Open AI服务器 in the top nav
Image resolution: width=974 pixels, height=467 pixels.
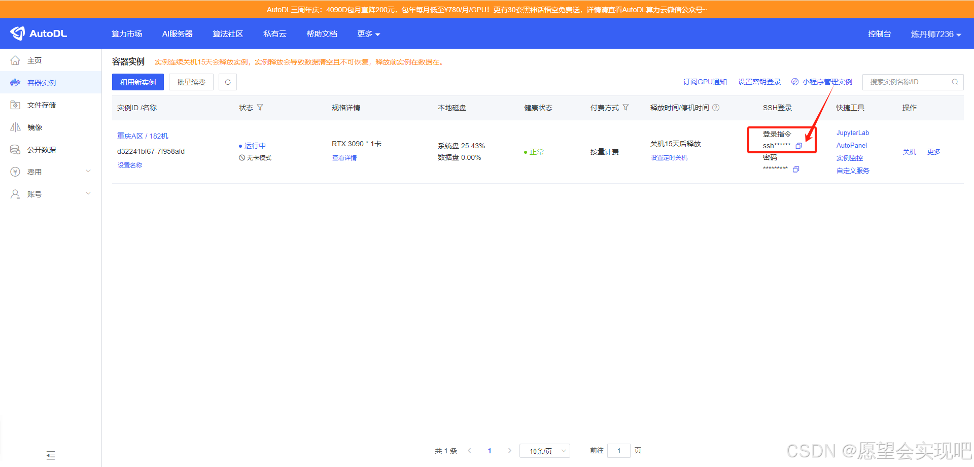pyautogui.click(x=178, y=34)
